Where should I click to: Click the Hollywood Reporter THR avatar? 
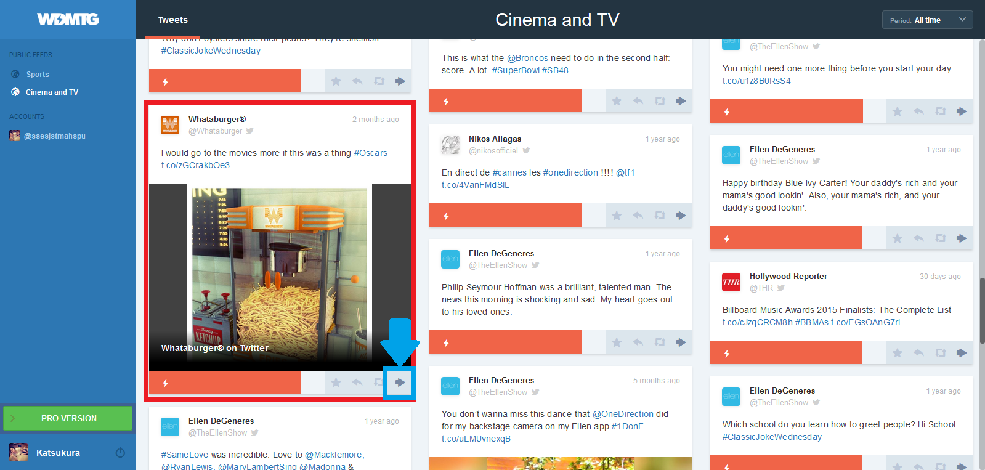pos(731,282)
